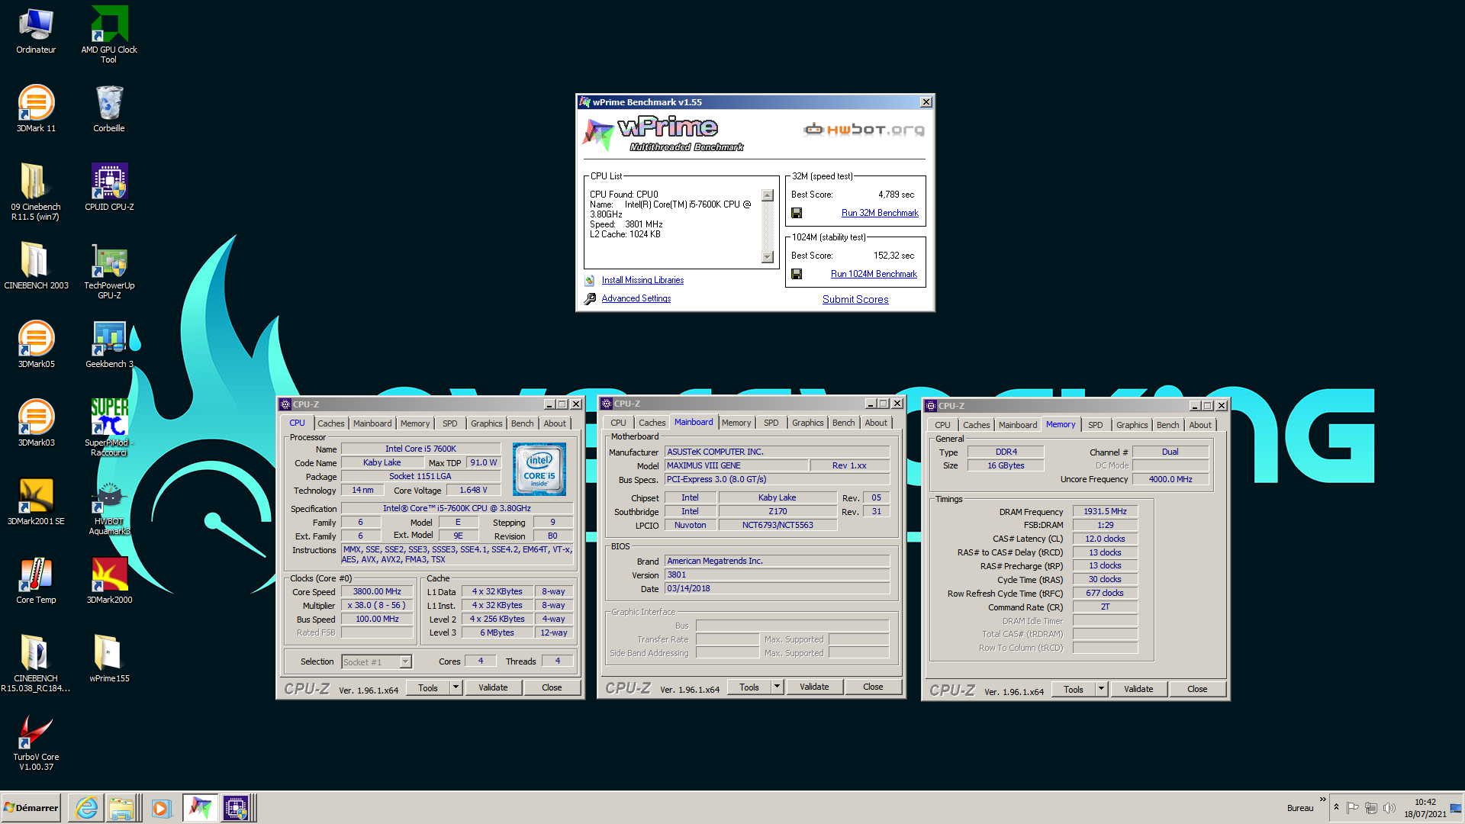This screenshot has width=1465, height=824.
Task: Expand Tools dropdown arrow in left CPU-Z
Action: 456,687
